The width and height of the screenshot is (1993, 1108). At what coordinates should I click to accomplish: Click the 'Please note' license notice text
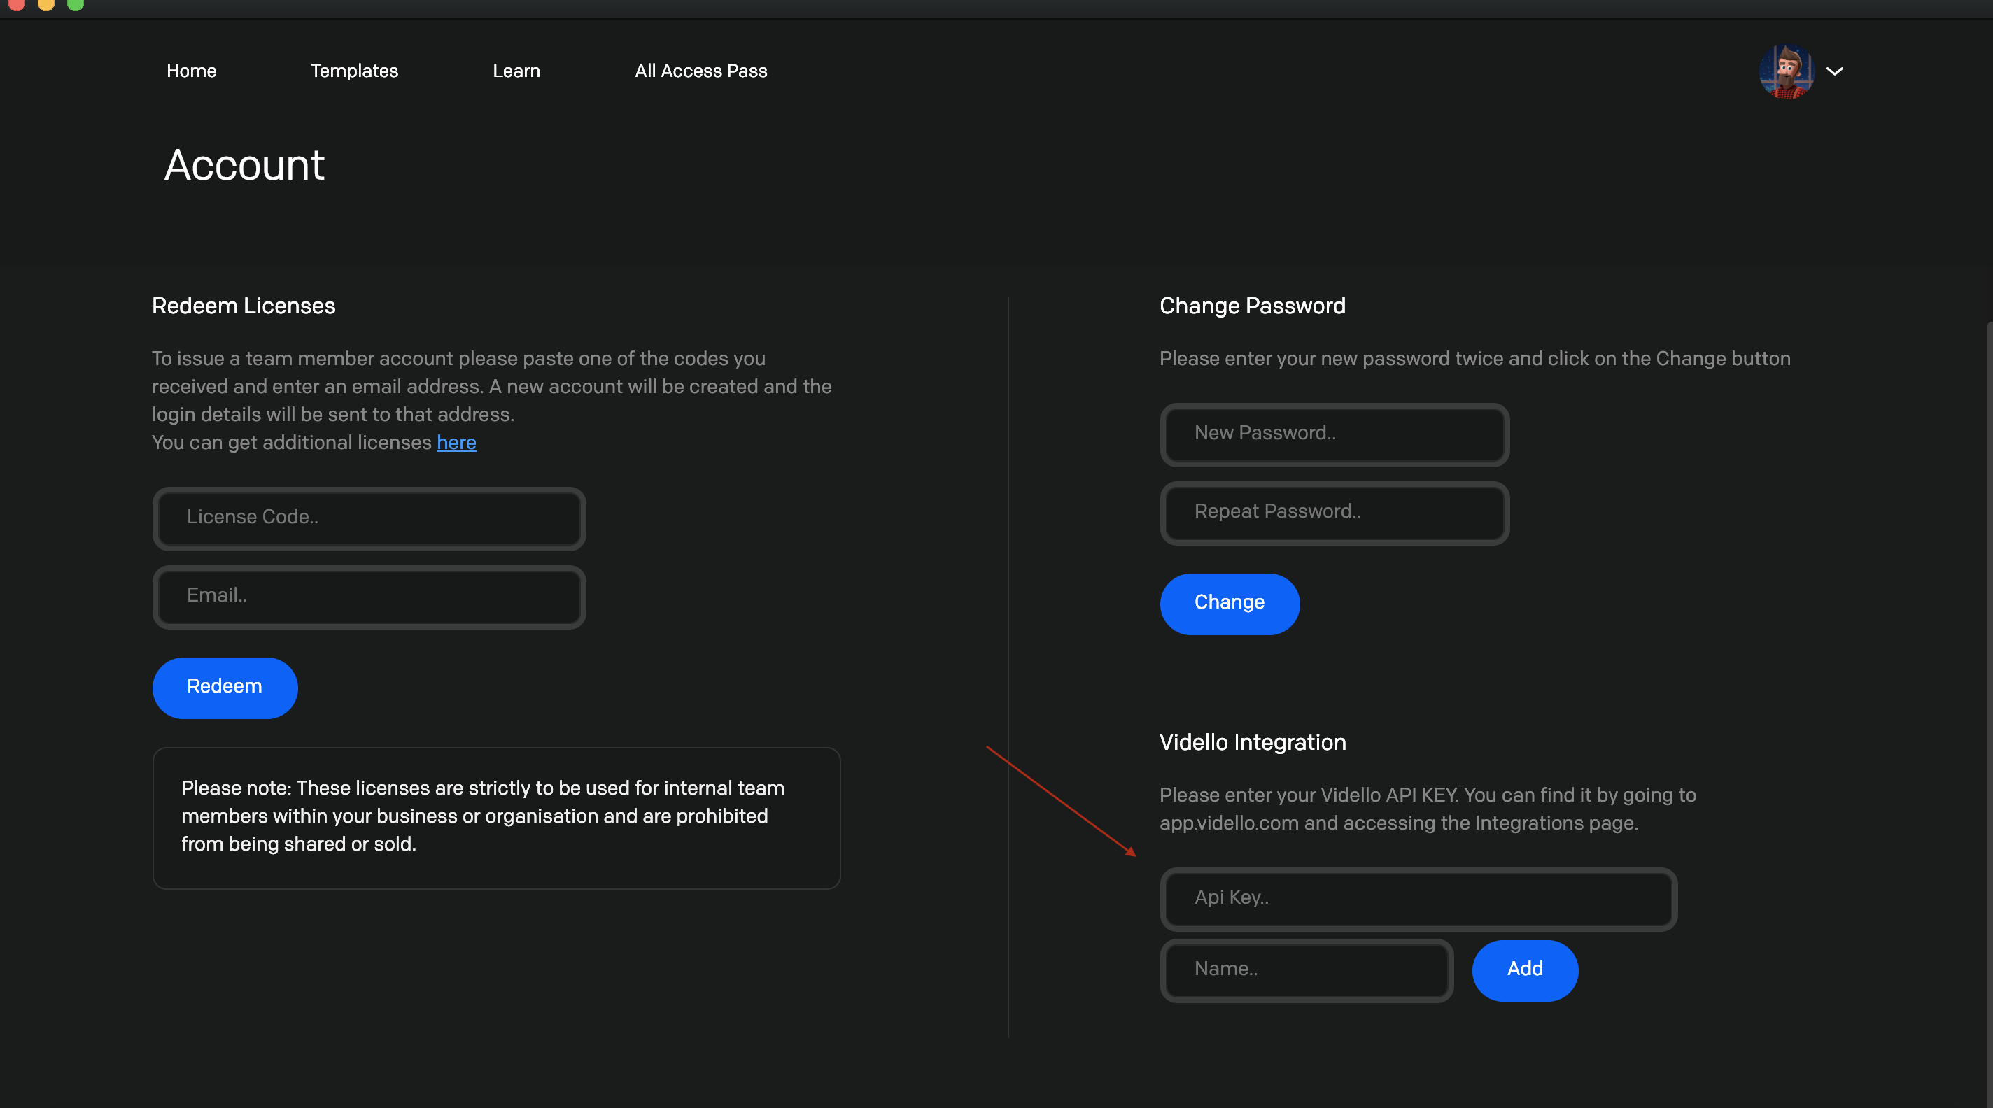[483, 816]
